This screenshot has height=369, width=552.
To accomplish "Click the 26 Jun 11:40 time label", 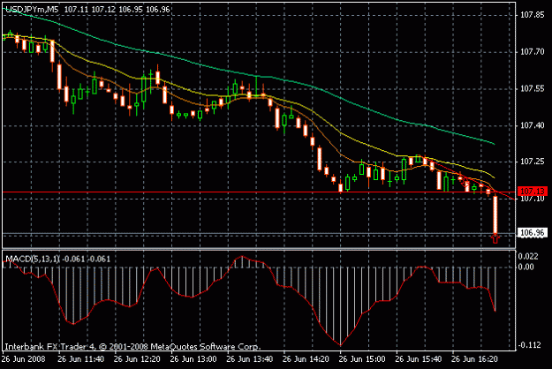I will [81, 359].
